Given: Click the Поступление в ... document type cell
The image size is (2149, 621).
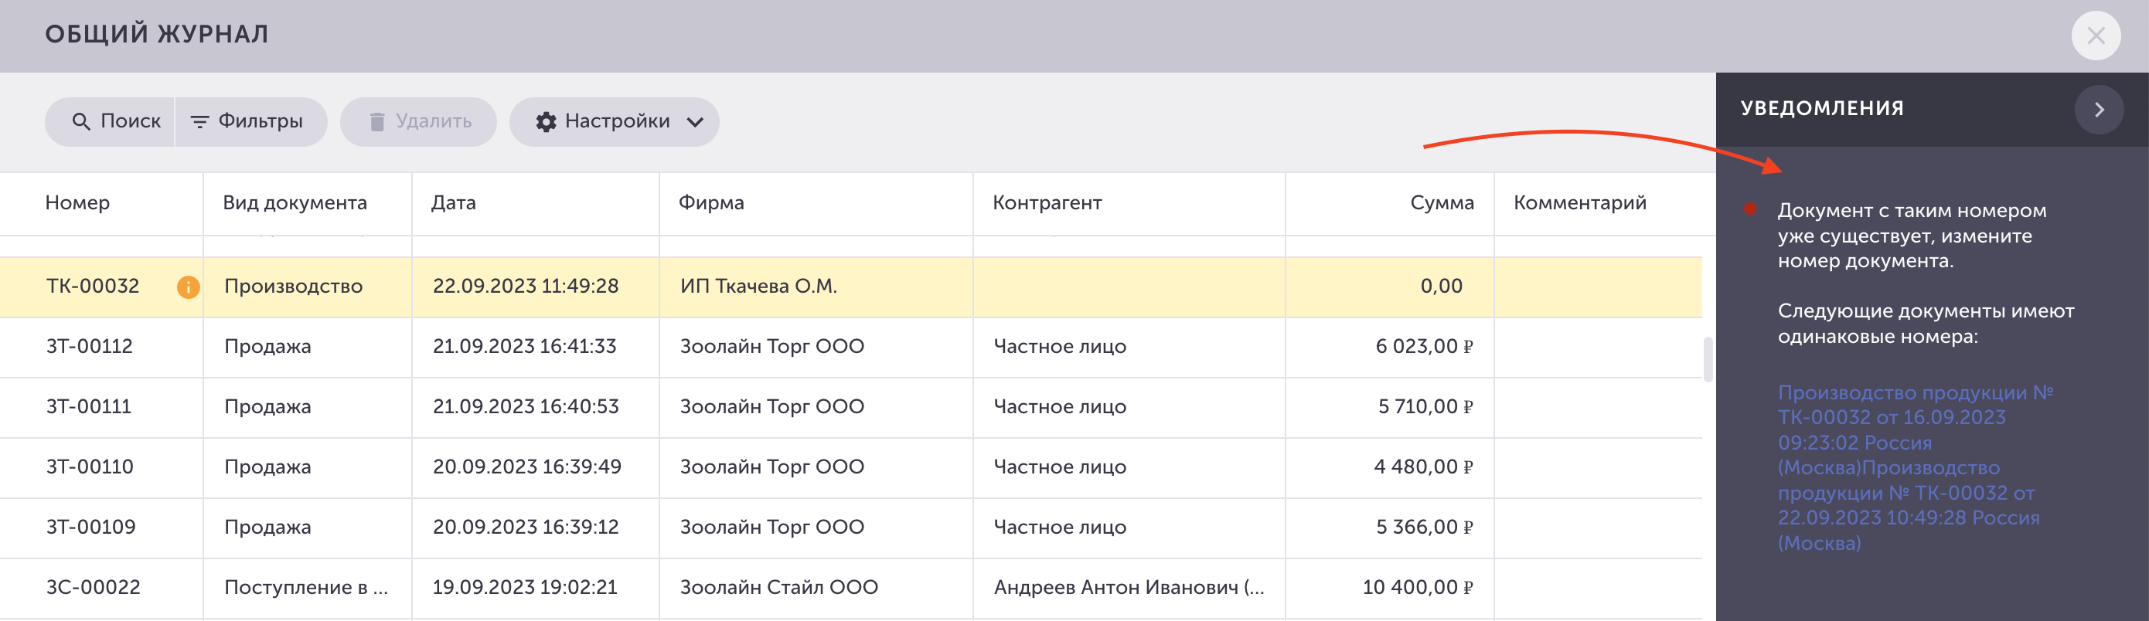Looking at the screenshot, I should [308, 589].
